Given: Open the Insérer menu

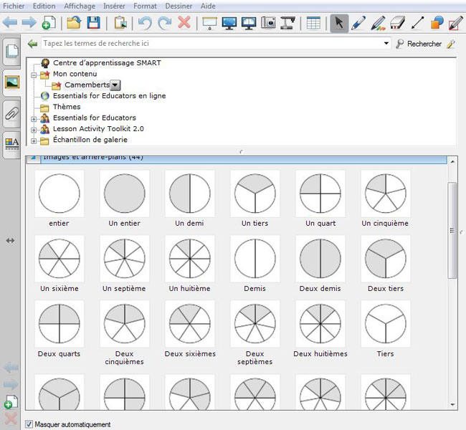Looking at the screenshot, I should click(114, 6).
